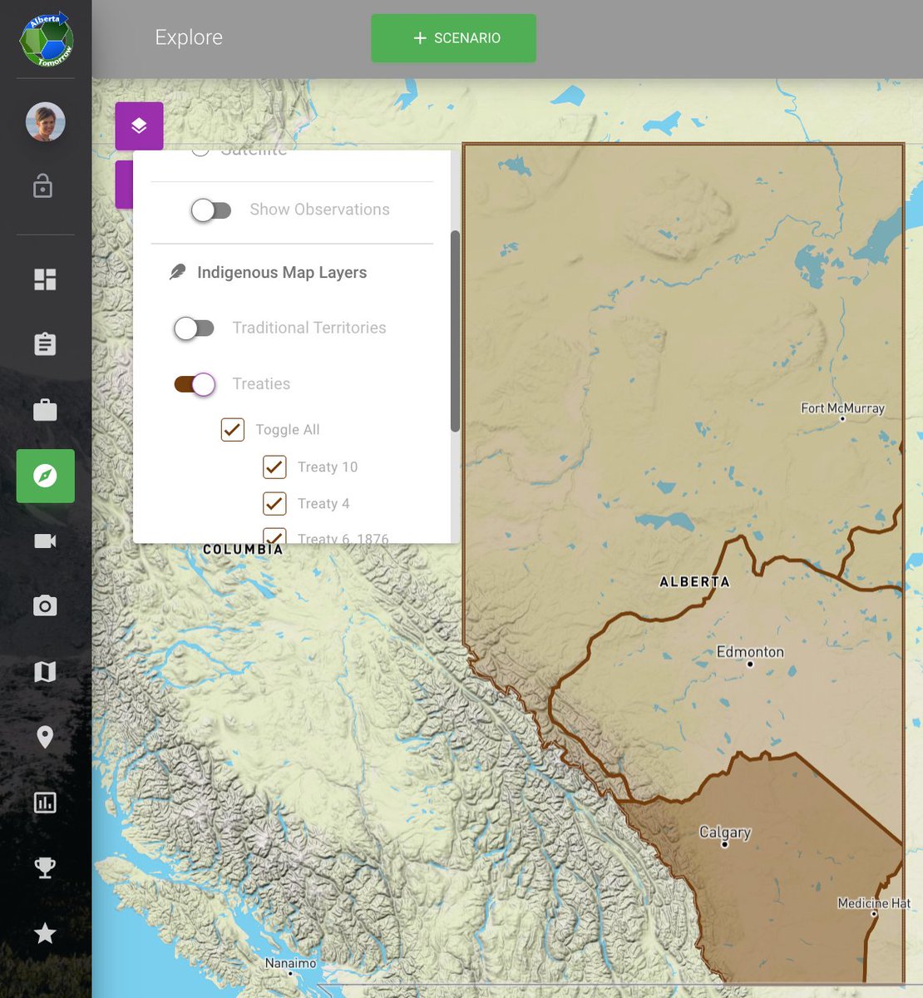Select the briefcase icon in the sidebar
This screenshot has width=923, height=998.
tap(45, 410)
